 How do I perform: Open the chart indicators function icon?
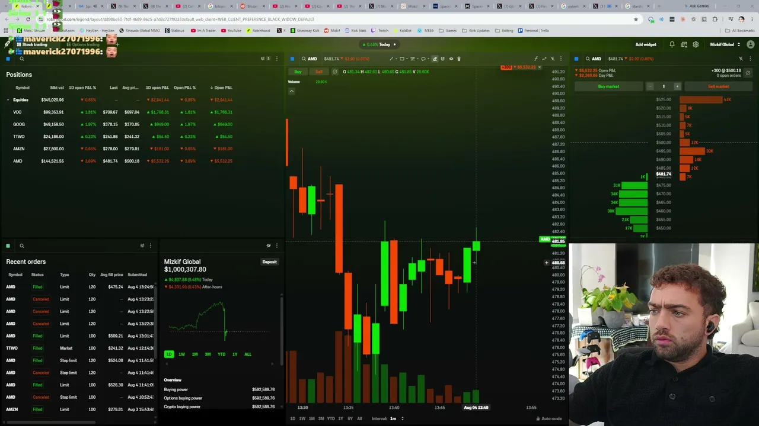tap(536, 59)
